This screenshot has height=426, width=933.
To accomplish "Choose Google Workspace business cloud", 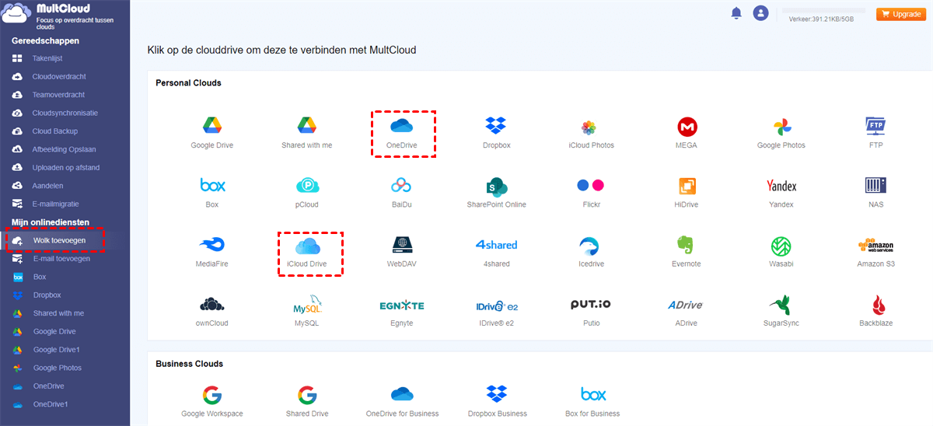I will tap(212, 393).
